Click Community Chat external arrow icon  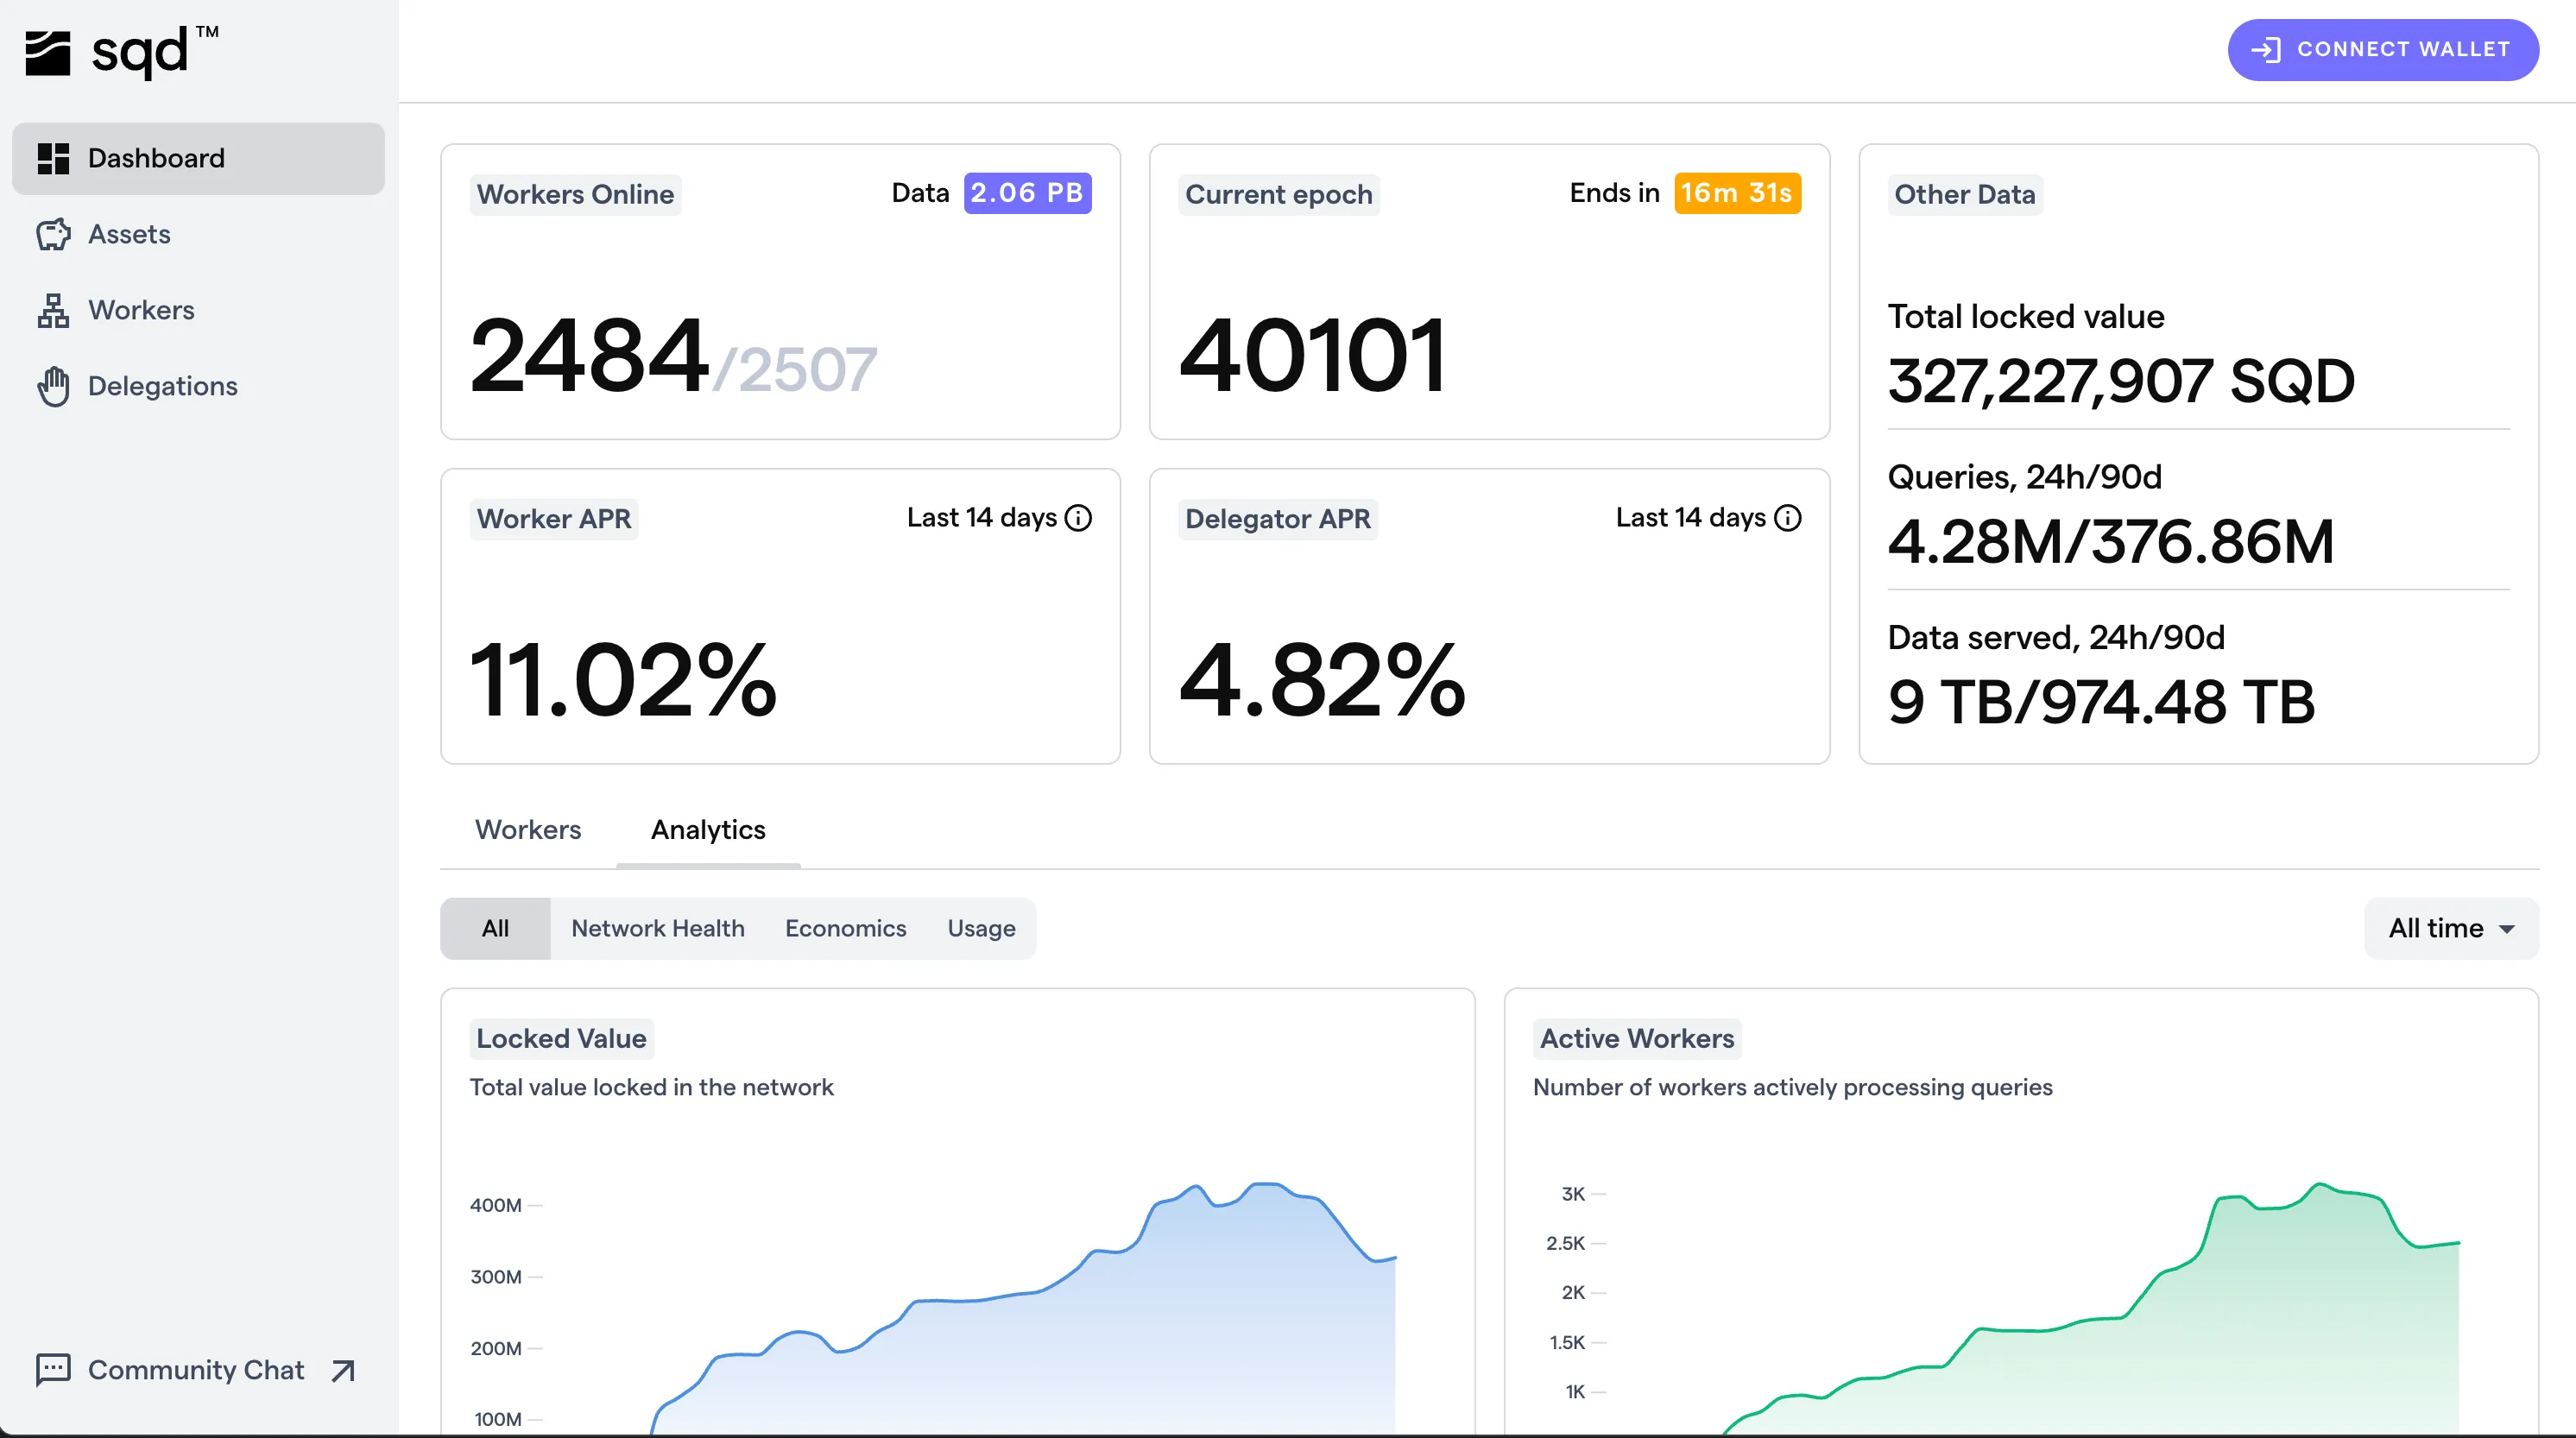coord(343,1370)
